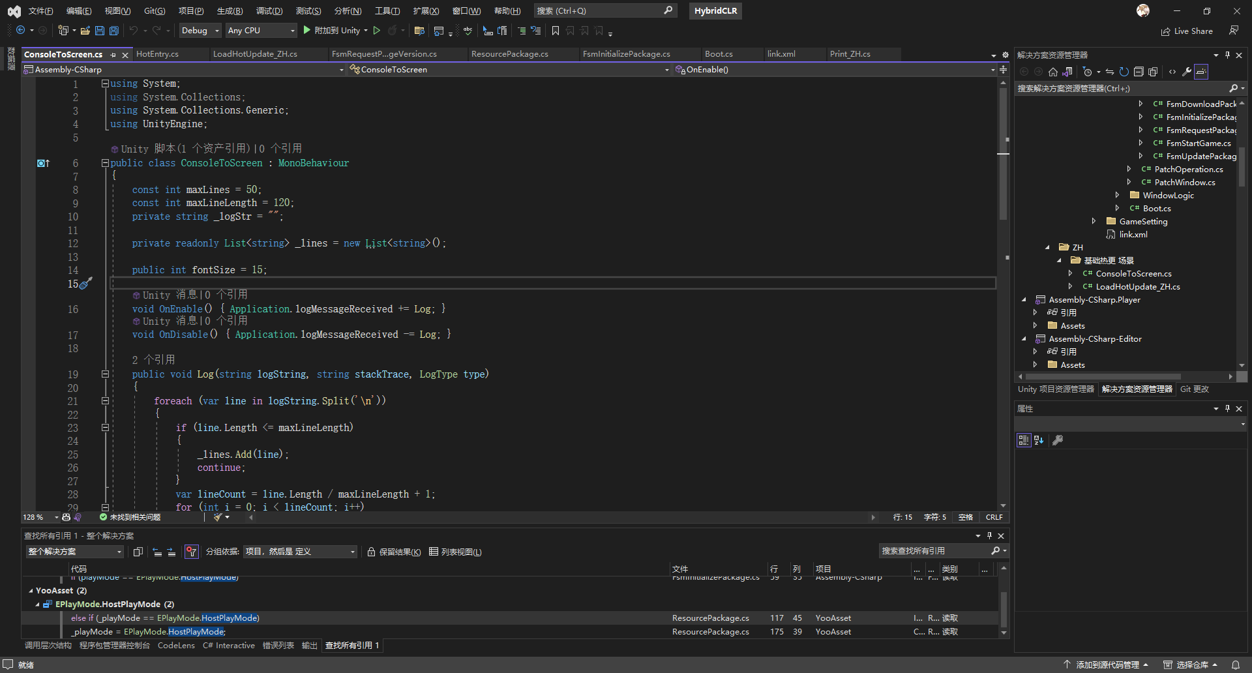
Task: Sync Solution Explorer with active document
Action: (x=1110, y=72)
